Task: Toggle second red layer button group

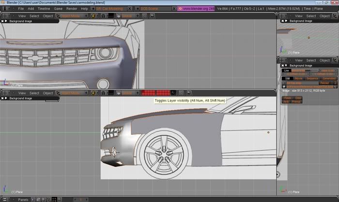Action: click(163, 93)
